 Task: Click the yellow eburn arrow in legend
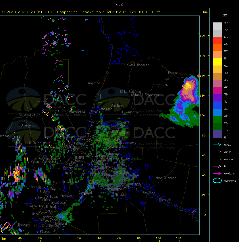217,159
